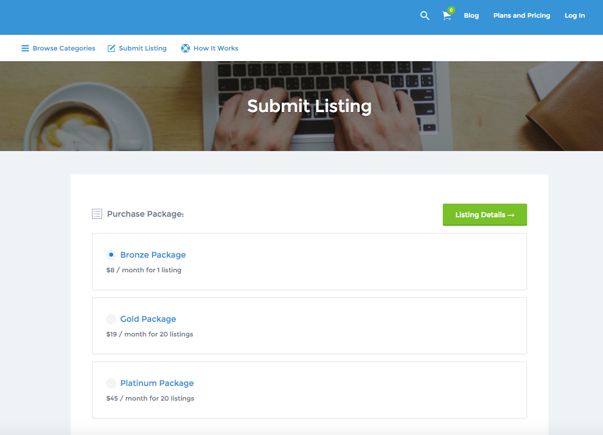Choose the Platinum Package radio button
Screen dimensions: 603x435
tap(111, 383)
